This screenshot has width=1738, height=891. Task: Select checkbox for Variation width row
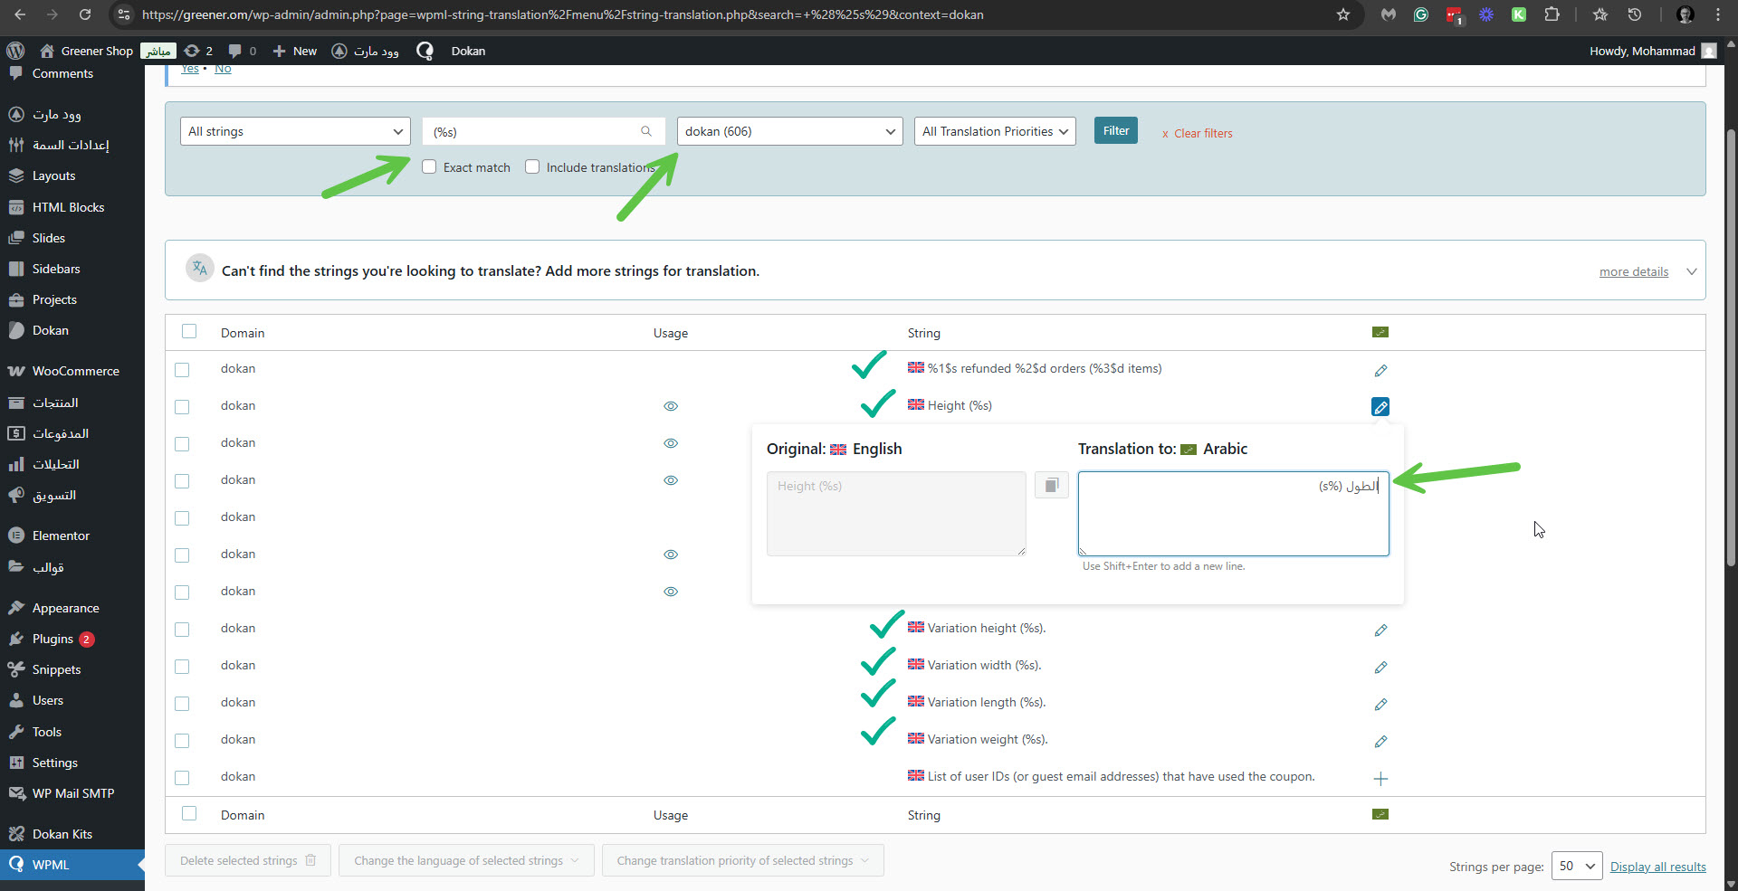point(182,667)
